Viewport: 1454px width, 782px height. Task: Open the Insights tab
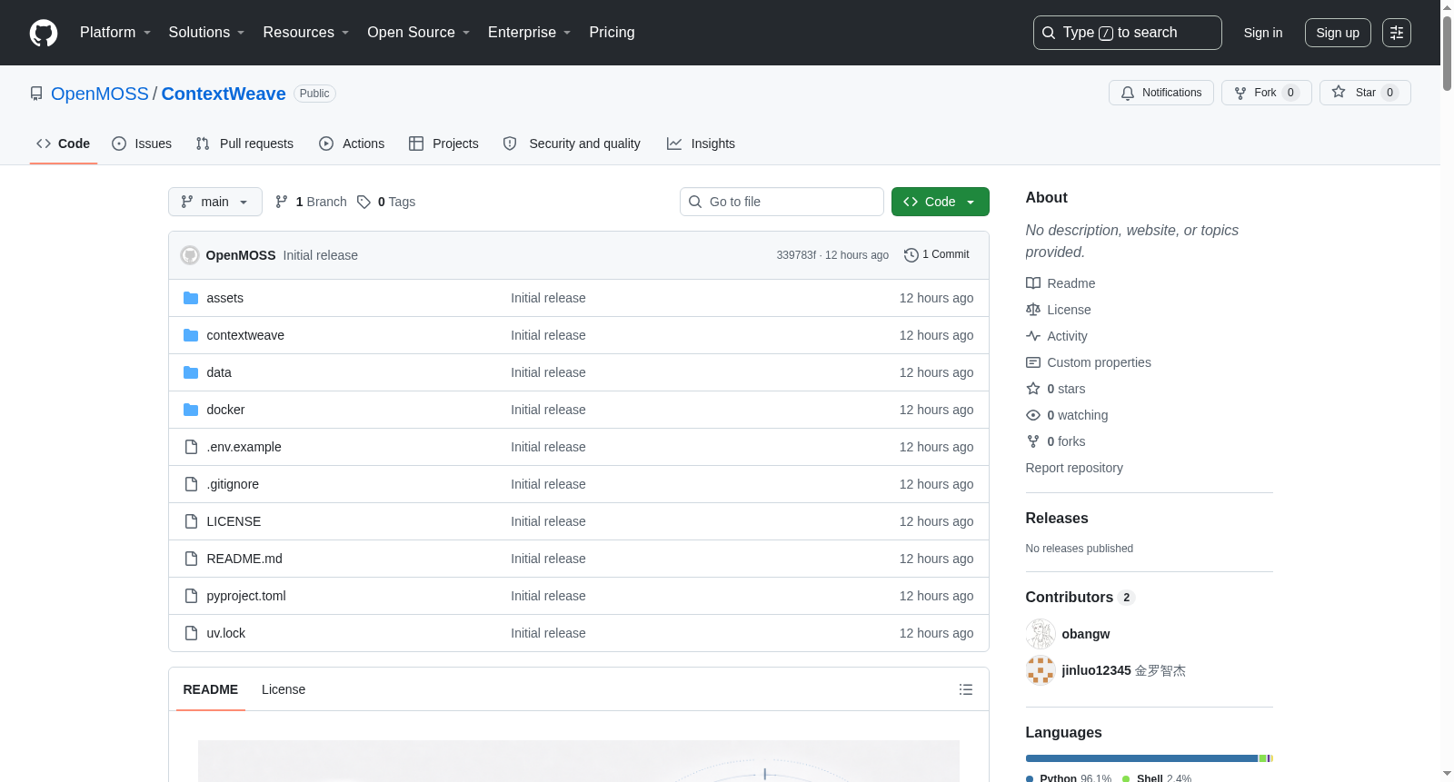click(701, 144)
